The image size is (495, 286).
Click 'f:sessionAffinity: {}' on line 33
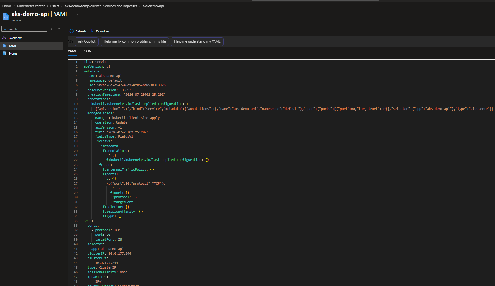(123, 211)
